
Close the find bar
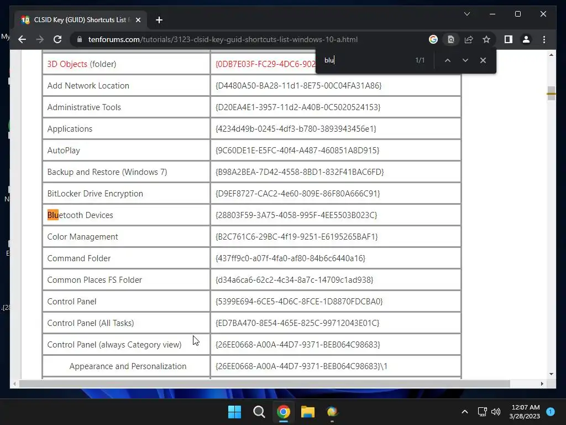pos(483,60)
